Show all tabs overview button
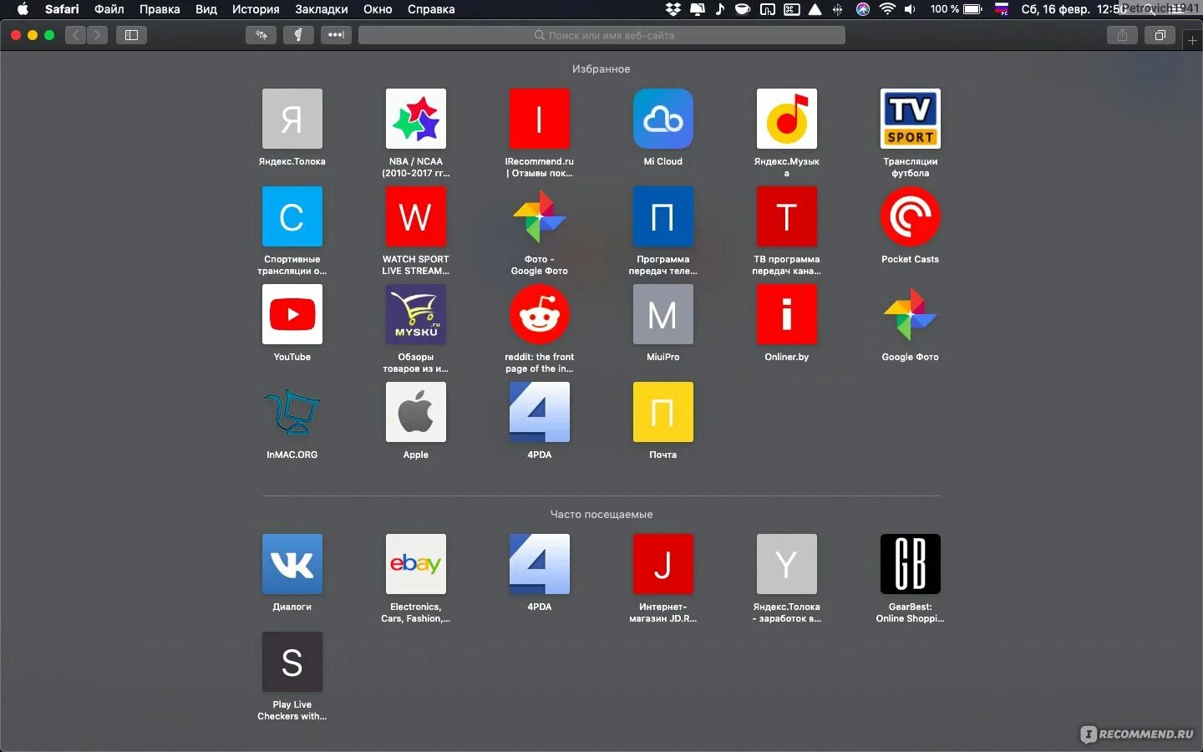1203x752 pixels. coord(1160,35)
